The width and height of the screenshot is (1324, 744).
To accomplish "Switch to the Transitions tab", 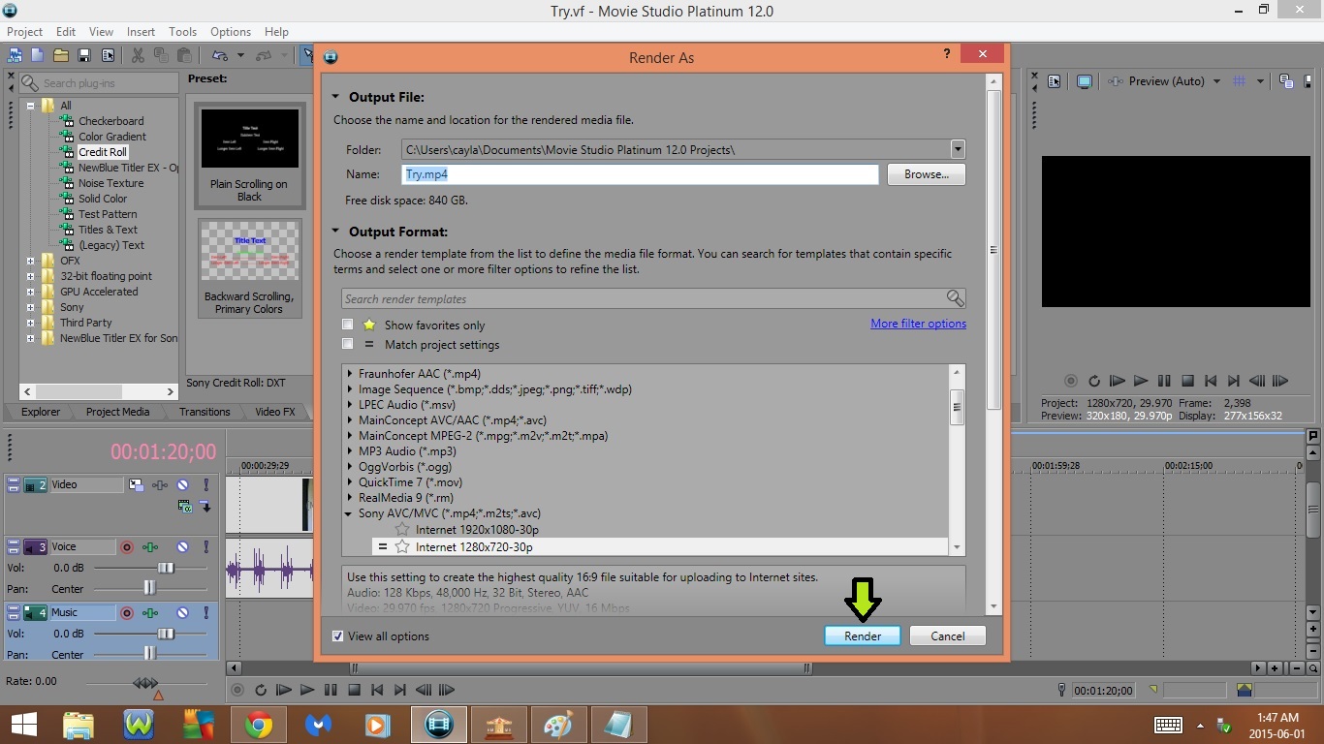I will (205, 412).
